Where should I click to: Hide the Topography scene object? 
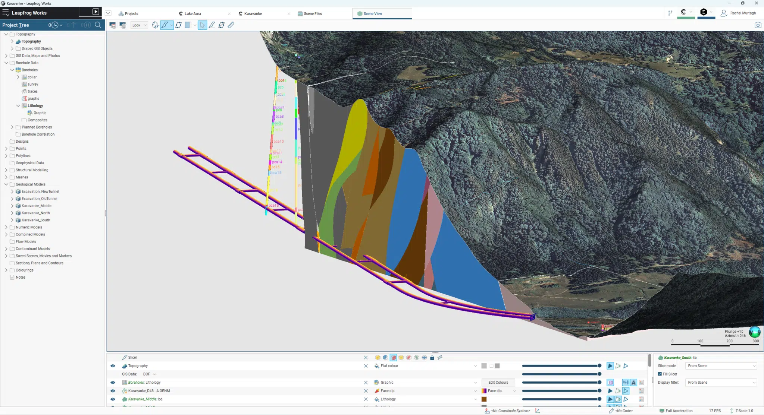coord(113,366)
